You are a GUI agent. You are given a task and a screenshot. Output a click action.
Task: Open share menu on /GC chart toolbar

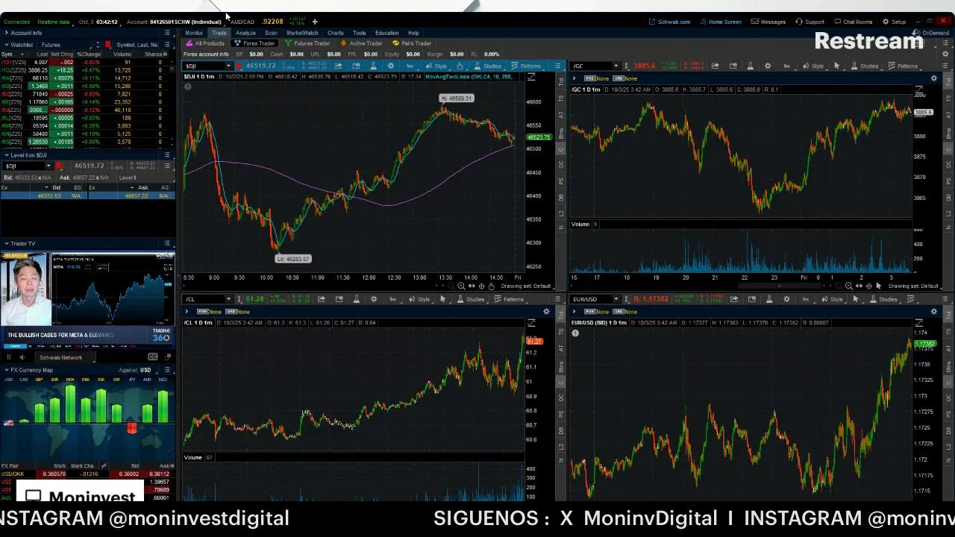point(715,66)
